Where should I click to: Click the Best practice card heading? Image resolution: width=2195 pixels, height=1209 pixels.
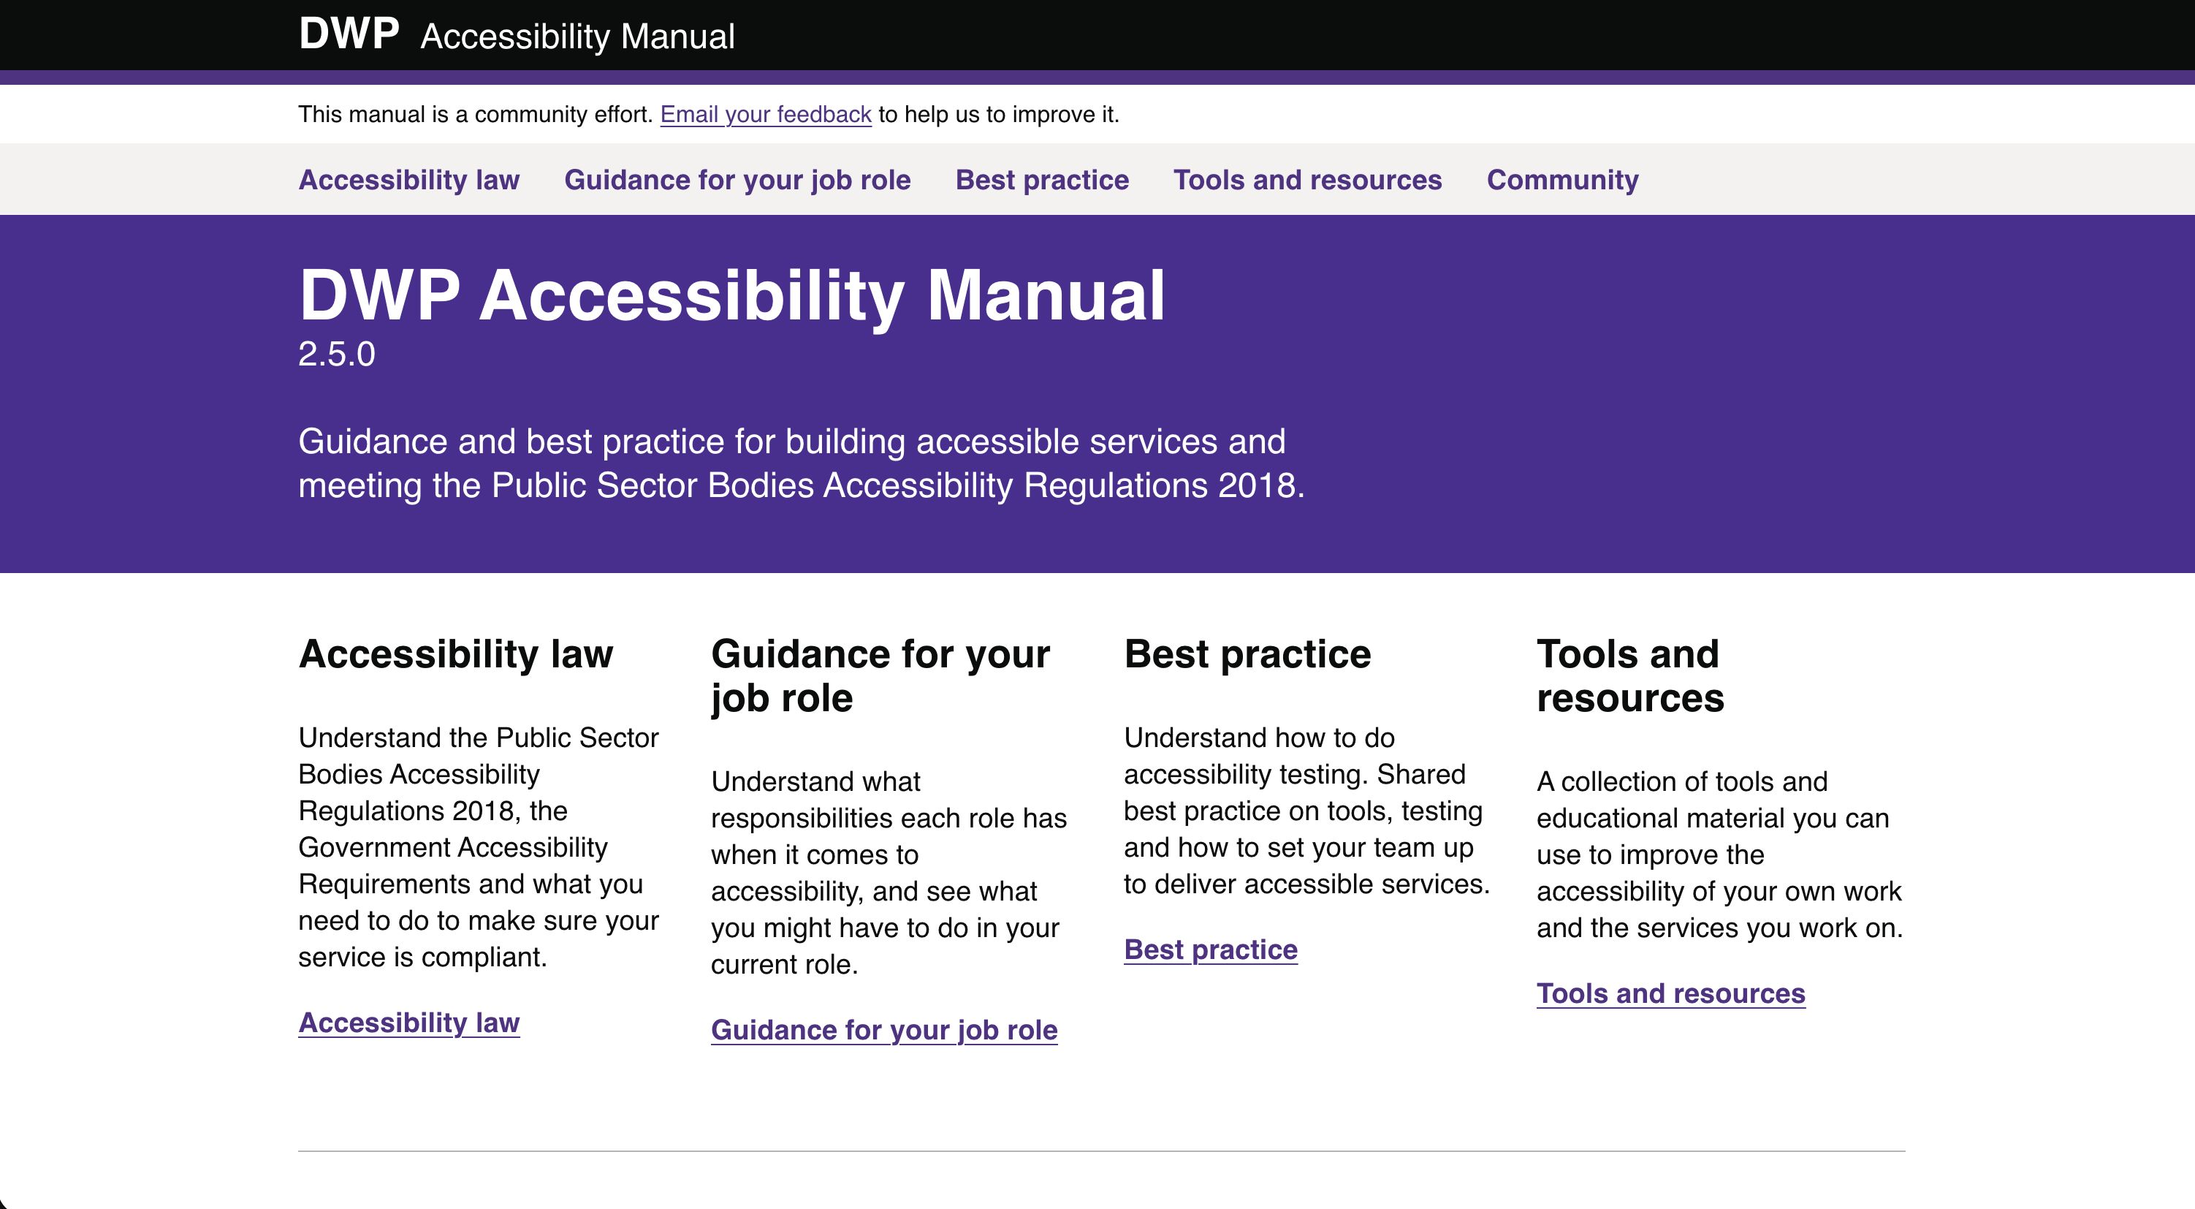1247,654
